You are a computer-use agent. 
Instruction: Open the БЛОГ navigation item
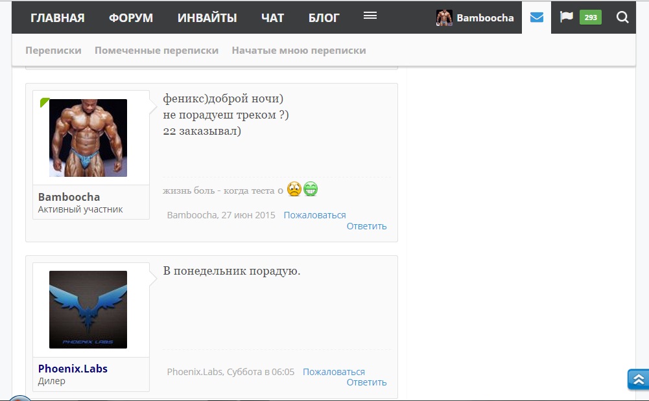click(324, 17)
